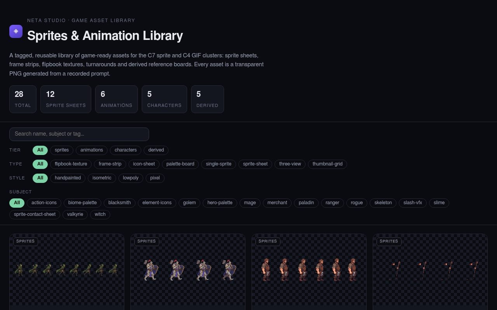
Task: Select the mage subject chip
Action: (250, 203)
